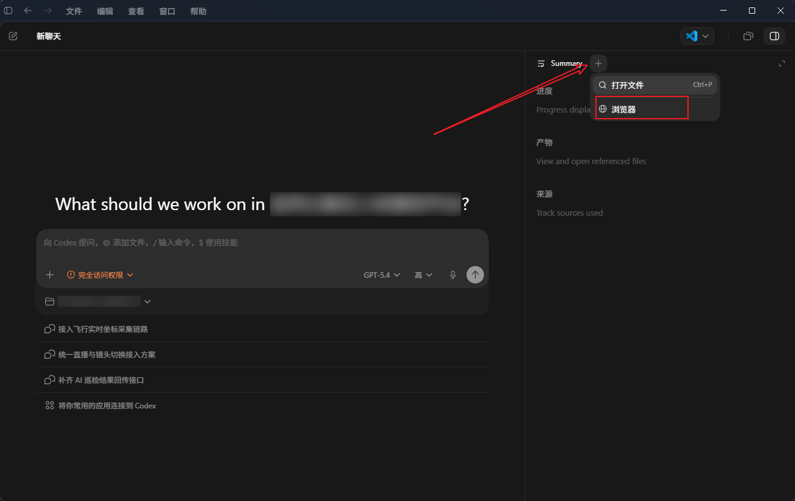Image resolution: width=795 pixels, height=501 pixels.
Task: Open the 编辑 menu
Action: click(x=105, y=11)
